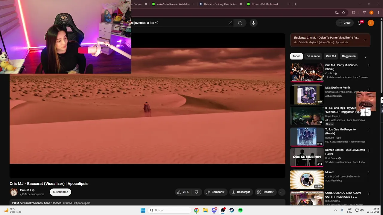Open weather widget showing 19°C Despejado
This screenshot has height=215, width=383.
(13, 210)
